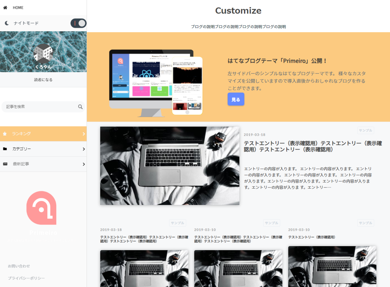This screenshot has height=287, width=390.
Task: Click the サンプル tag on the featured entry
Action: coord(365,130)
